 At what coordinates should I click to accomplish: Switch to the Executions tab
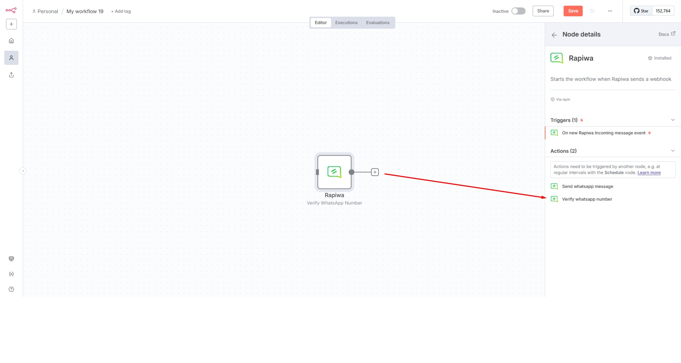click(x=346, y=23)
